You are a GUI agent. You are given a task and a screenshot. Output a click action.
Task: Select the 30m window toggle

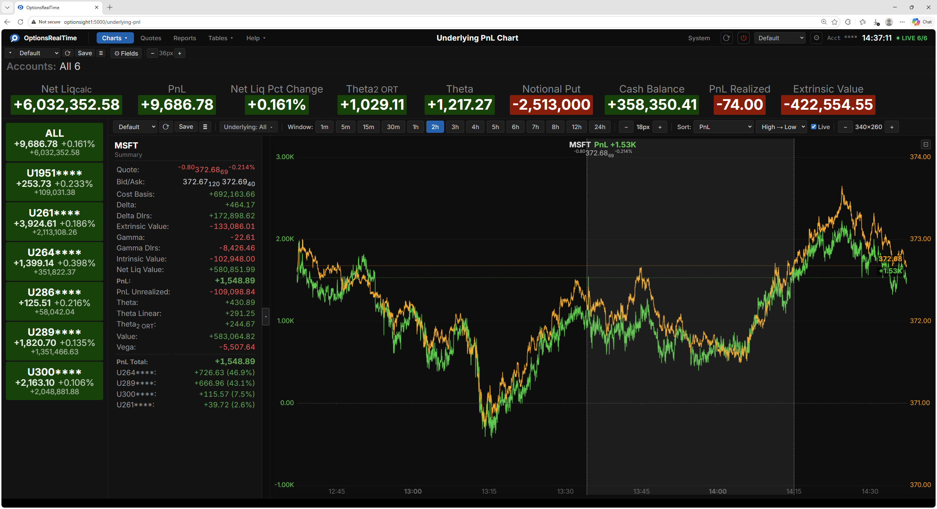[x=393, y=127]
